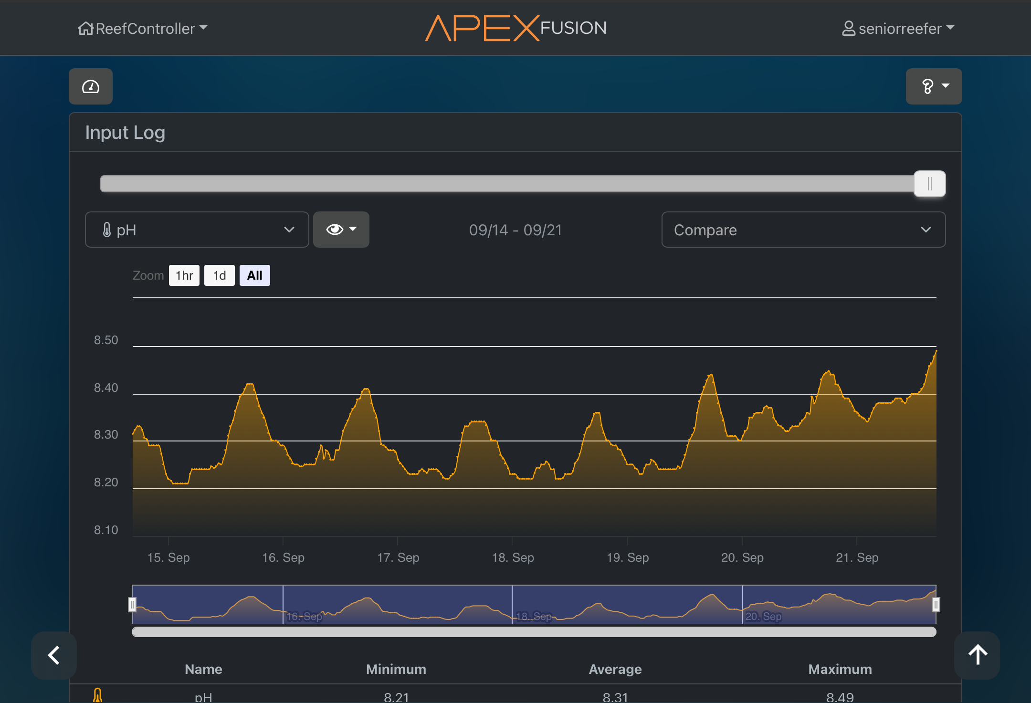The image size is (1031, 703).
Task: Click the APEX Fusion logo
Action: [515, 28]
